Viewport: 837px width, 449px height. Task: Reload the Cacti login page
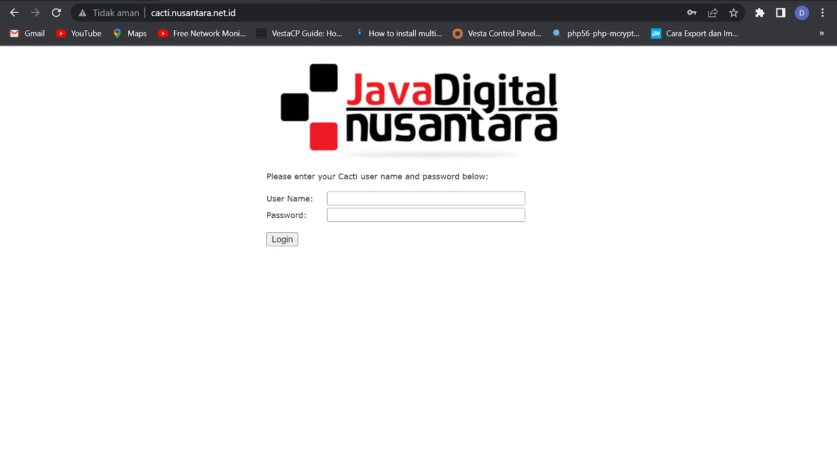coord(56,13)
